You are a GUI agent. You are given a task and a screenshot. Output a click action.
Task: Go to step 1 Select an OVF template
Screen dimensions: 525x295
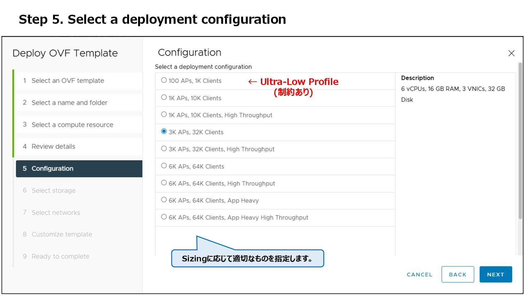click(68, 81)
